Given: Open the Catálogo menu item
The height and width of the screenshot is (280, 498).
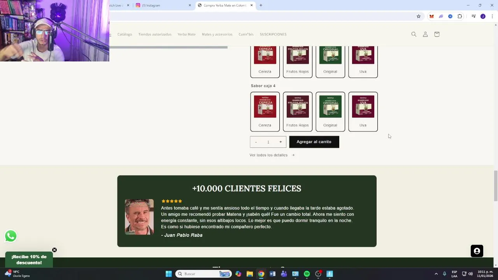Looking at the screenshot, I should click(125, 34).
